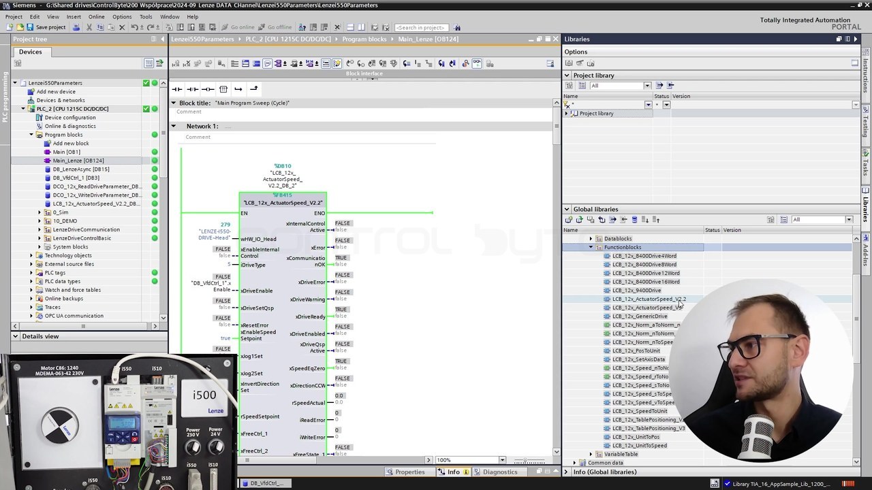
Task: Expand the LenzeDriveCommunication group
Action: click(40, 230)
